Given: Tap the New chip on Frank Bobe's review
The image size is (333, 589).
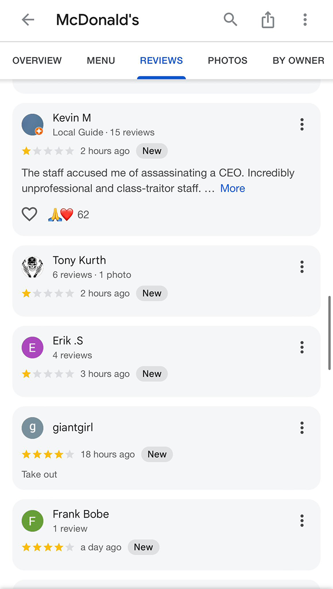Looking at the screenshot, I should click(143, 547).
